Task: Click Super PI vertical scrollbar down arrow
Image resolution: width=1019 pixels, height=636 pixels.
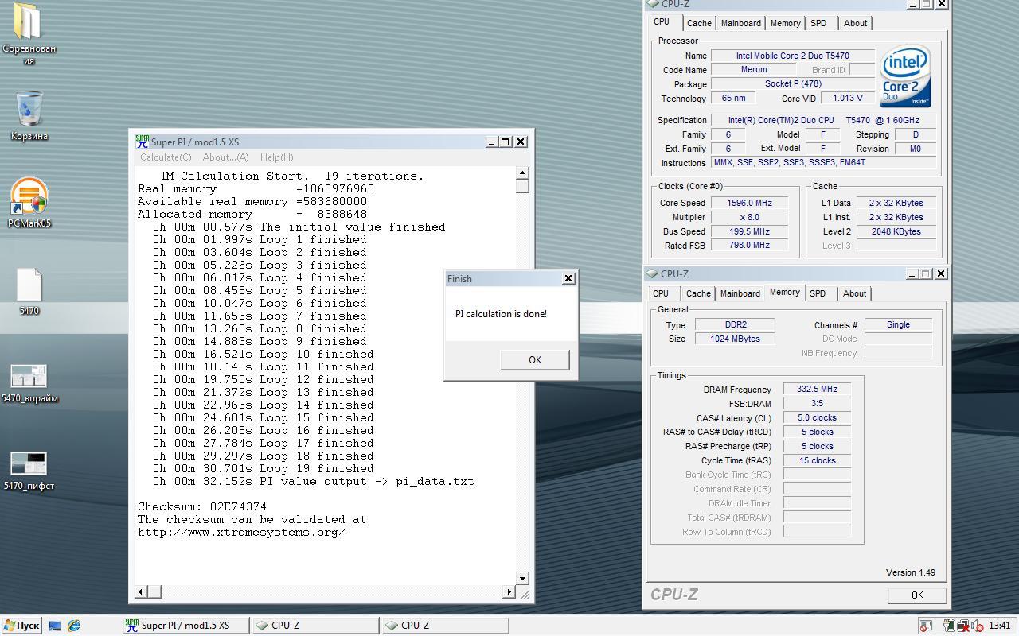Action: (522, 578)
